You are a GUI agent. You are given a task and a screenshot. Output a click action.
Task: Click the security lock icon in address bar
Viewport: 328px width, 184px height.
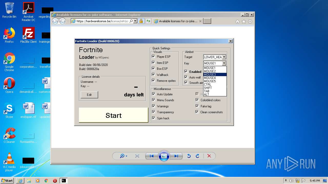141,21
